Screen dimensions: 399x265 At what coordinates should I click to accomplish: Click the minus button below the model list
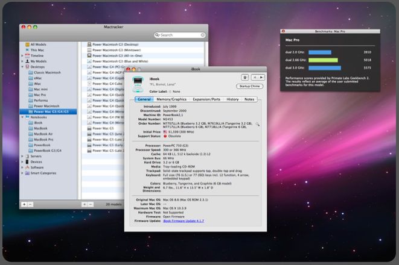pos(91,204)
